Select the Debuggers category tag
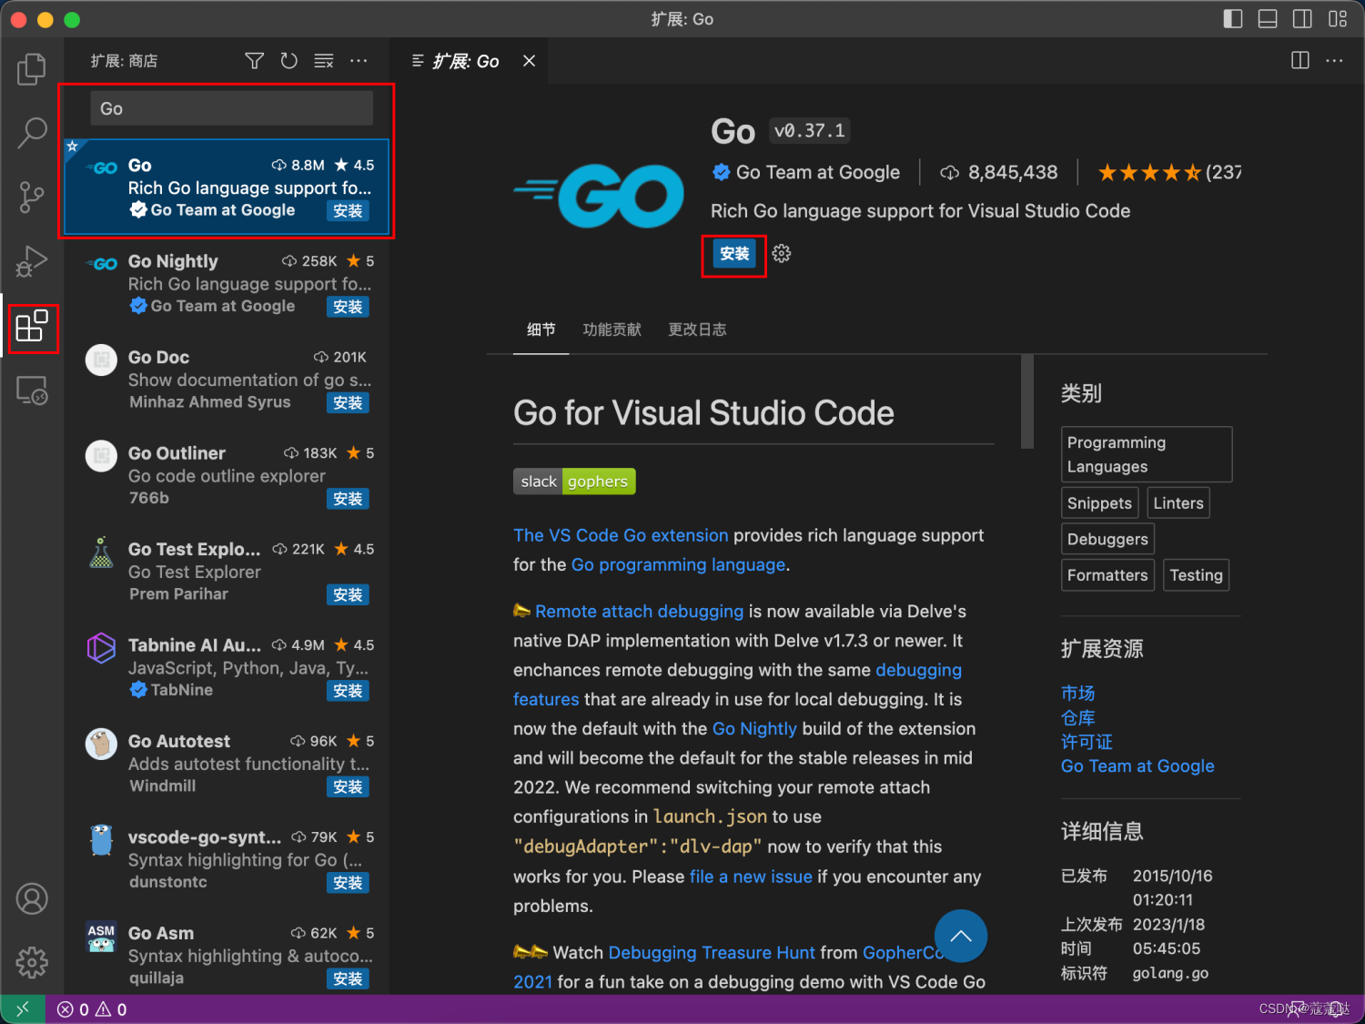This screenshot has height=1024, width=1365. (1107, 539)
